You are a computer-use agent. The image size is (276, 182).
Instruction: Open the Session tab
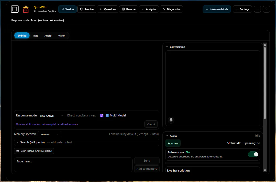coord(67,9)
